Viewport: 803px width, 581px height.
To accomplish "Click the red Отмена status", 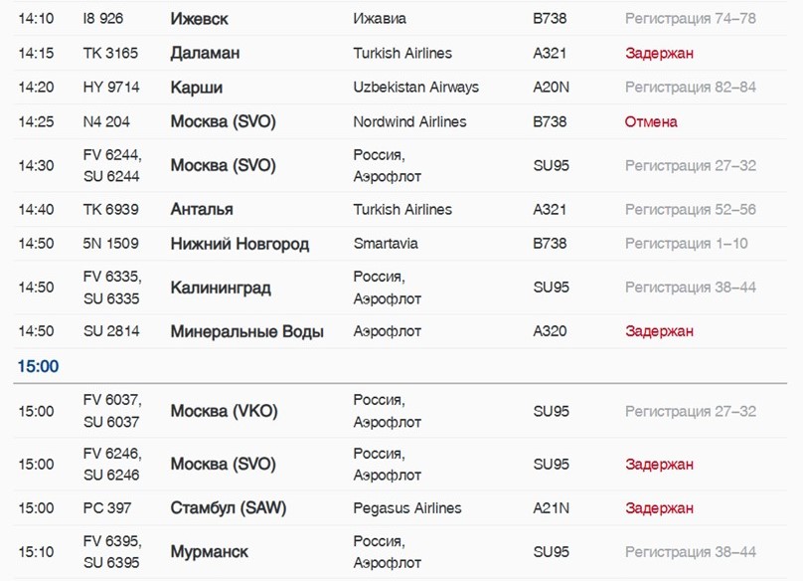I will click(651, 122).
